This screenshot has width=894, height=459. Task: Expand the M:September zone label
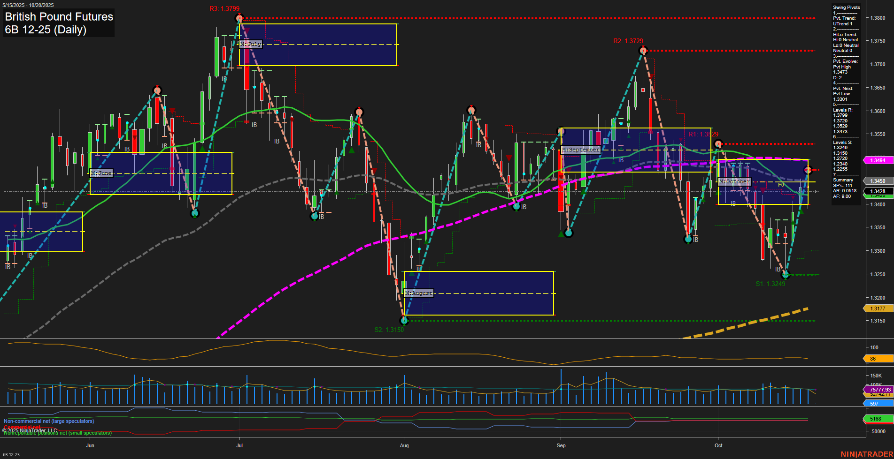pos(581,149)
